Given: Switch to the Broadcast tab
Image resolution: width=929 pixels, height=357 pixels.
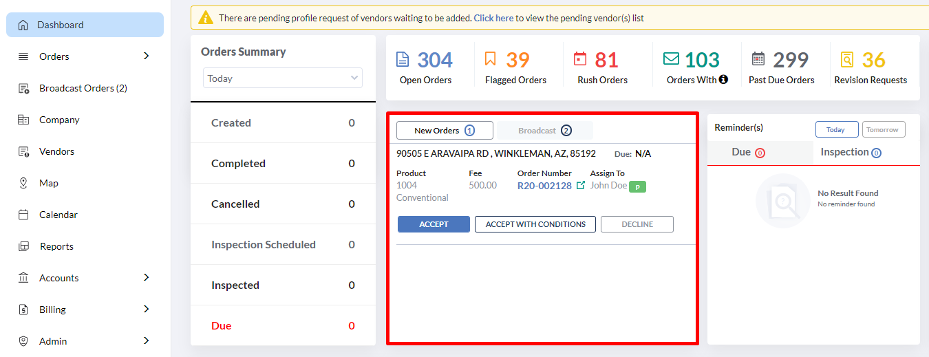Looking at the screenshot, I should click(545, 131).
